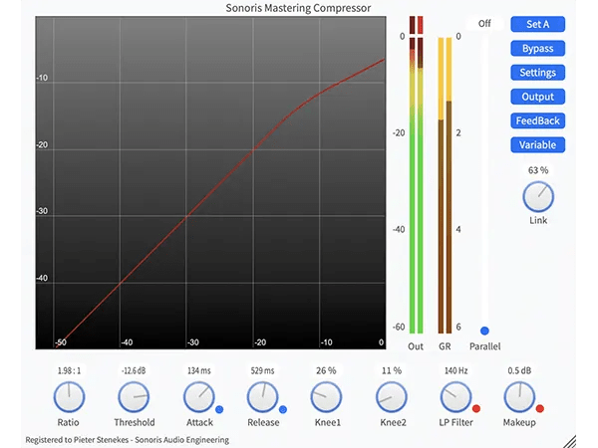Toggle the blue dot beside Release knob

[283, 409]
